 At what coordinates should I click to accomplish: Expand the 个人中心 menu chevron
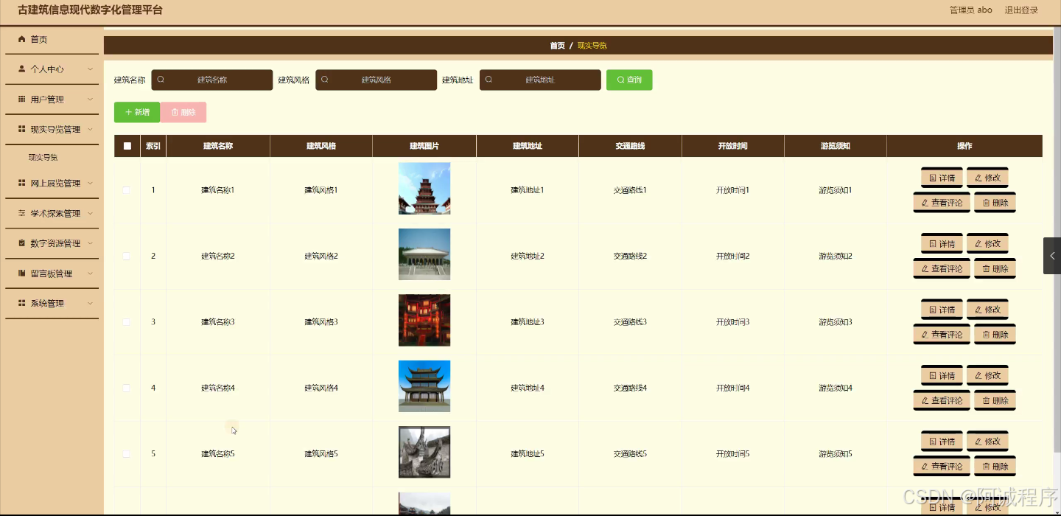pyautogui.click(x=90, y=69)
